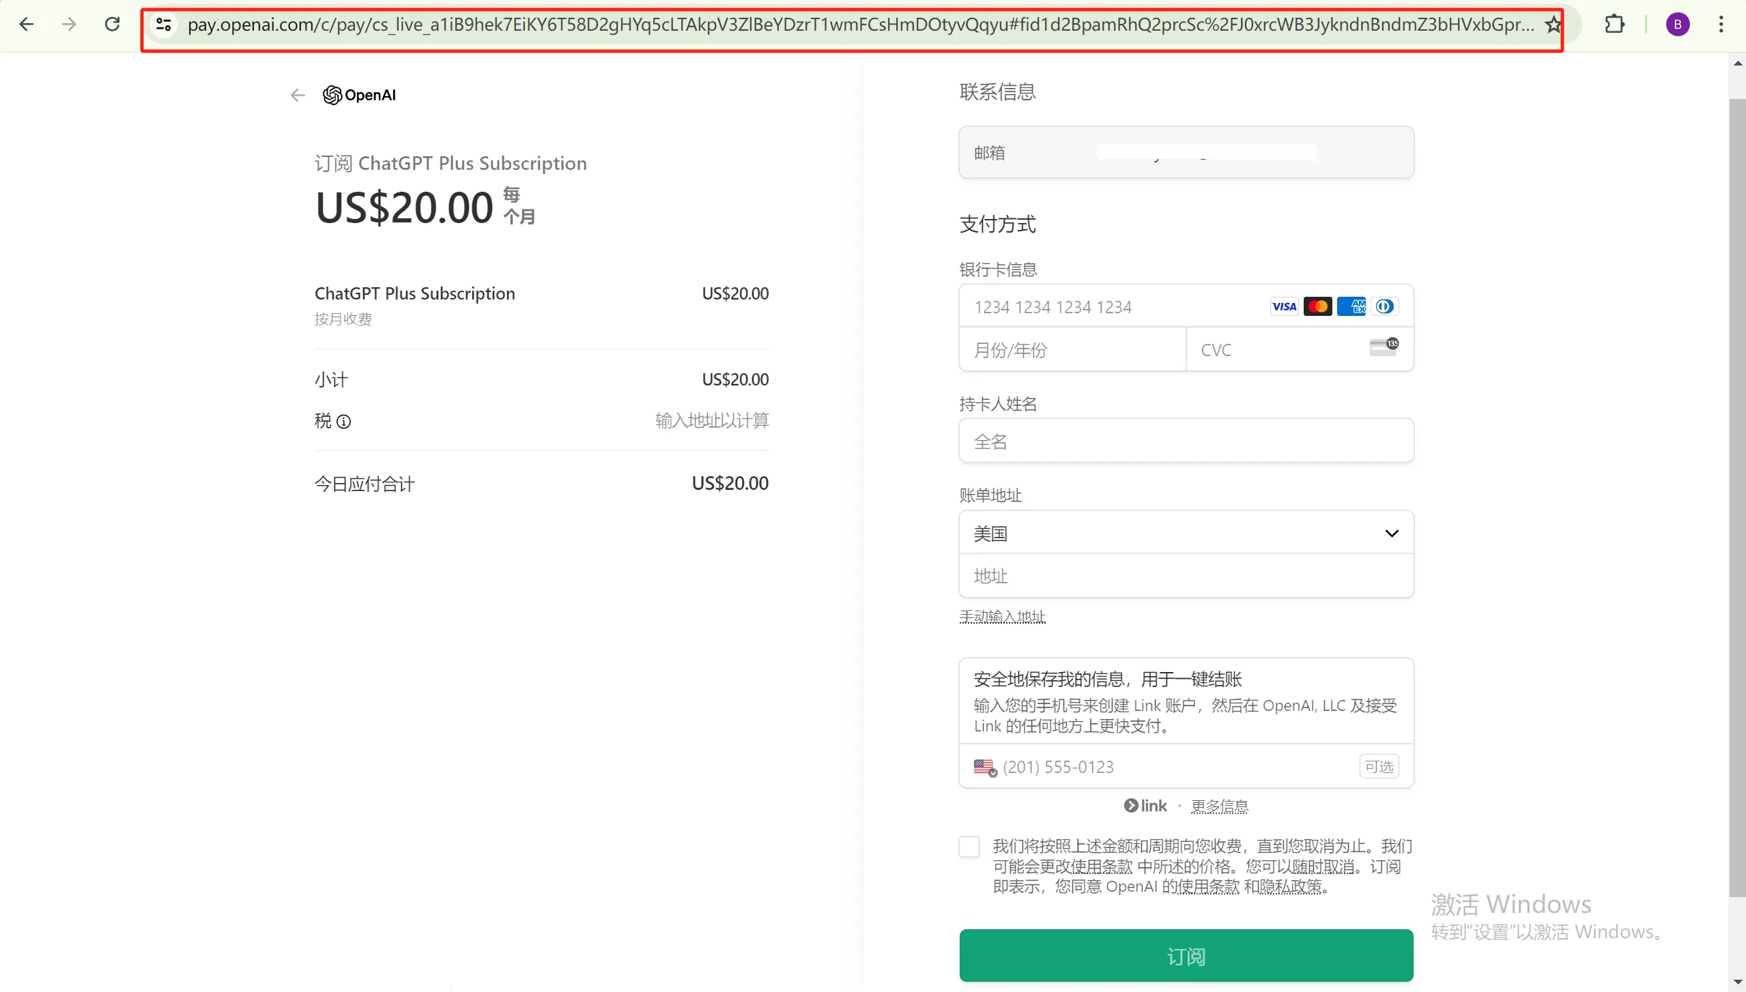Click the scrollbar up arrow

pyautogui.click(x=1737, y=63)
